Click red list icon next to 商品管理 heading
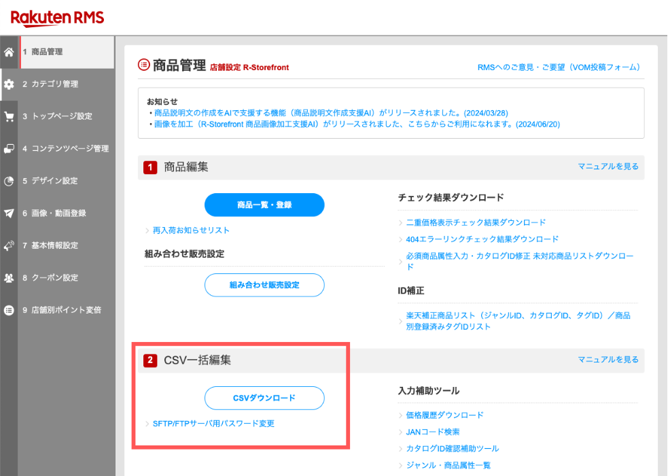 [143, 65]
